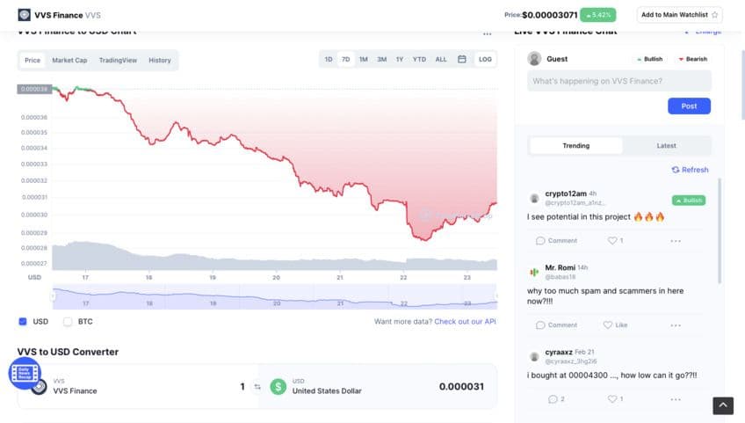Enable the BTC checkbox
The image size is (745, 423).
point(68,322)
